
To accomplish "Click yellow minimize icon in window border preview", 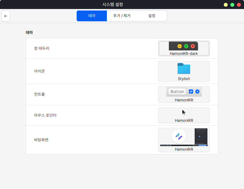I will (x=180, y=46).
